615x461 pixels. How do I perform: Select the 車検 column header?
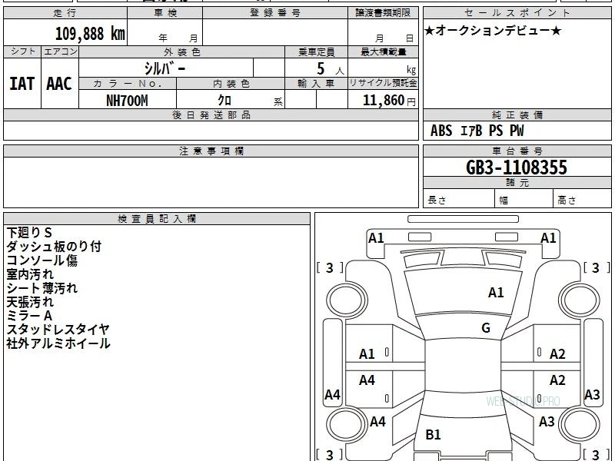[x=165, y=13]
